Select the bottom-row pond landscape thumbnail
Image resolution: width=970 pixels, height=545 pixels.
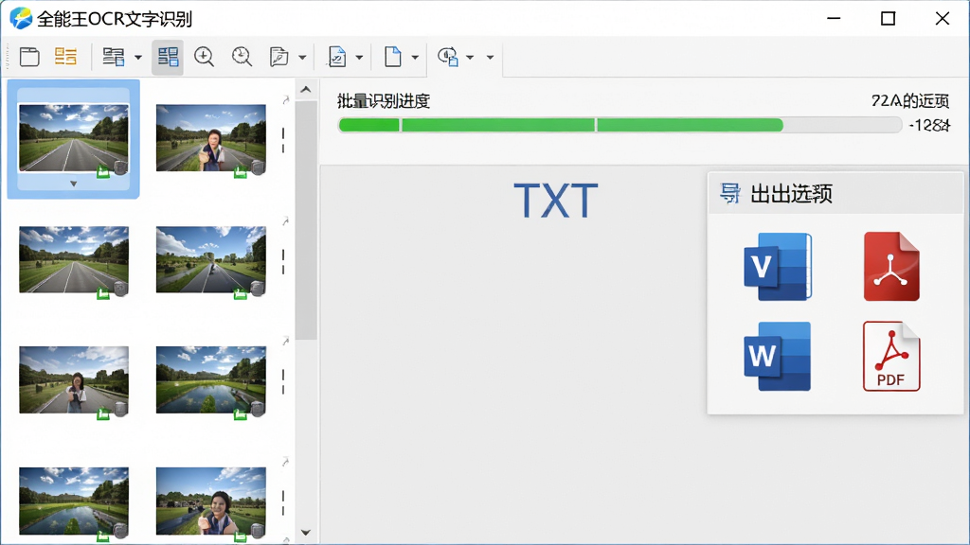tap(74, 501)
